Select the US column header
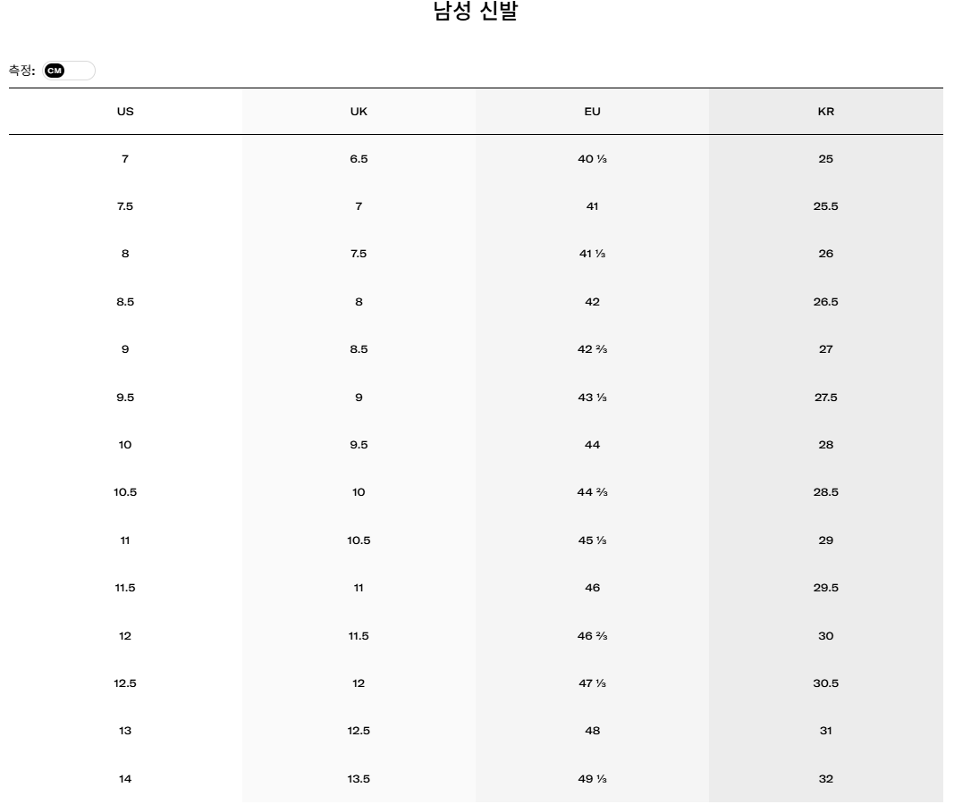954x804 pixels. [x=125, y=111]
